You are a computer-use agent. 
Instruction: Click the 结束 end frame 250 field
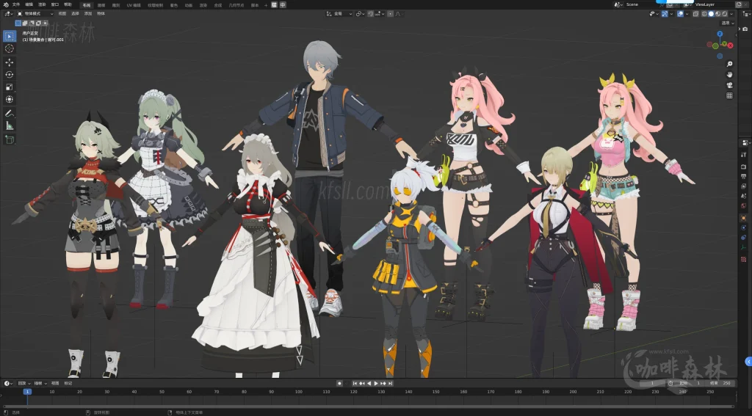pos(720,384)
